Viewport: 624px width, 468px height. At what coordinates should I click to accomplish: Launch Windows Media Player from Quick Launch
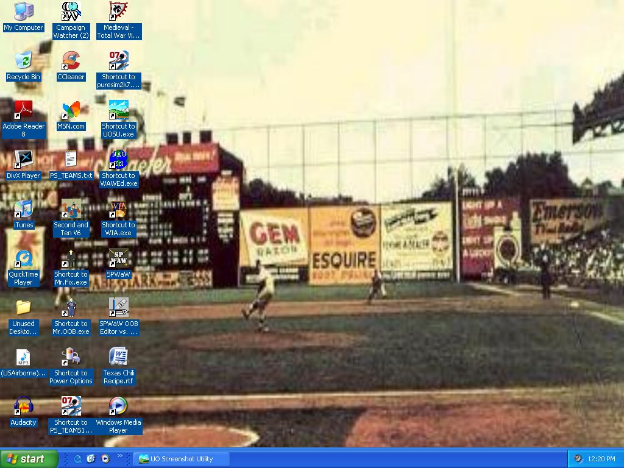pyautogui.click(x=105, y=459)
